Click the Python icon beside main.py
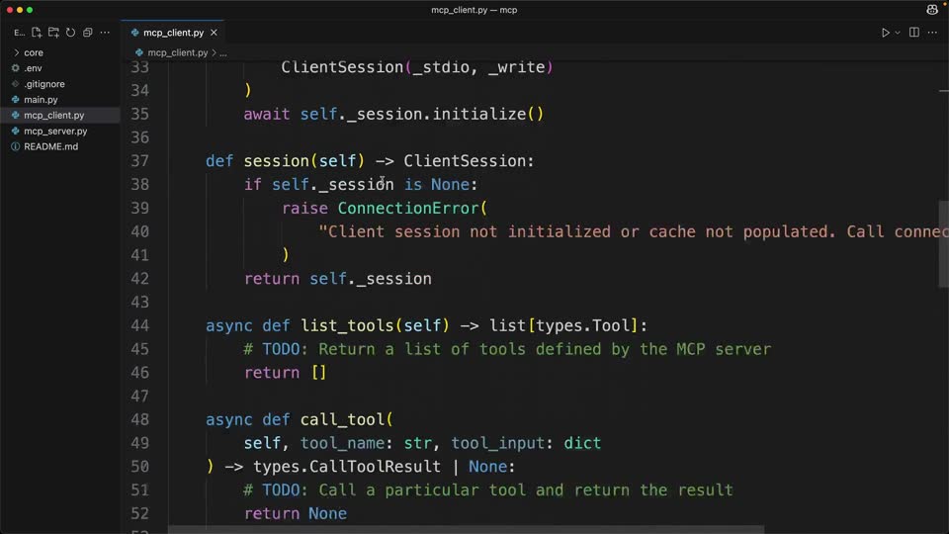949x534 pixels. pos(15,99)
